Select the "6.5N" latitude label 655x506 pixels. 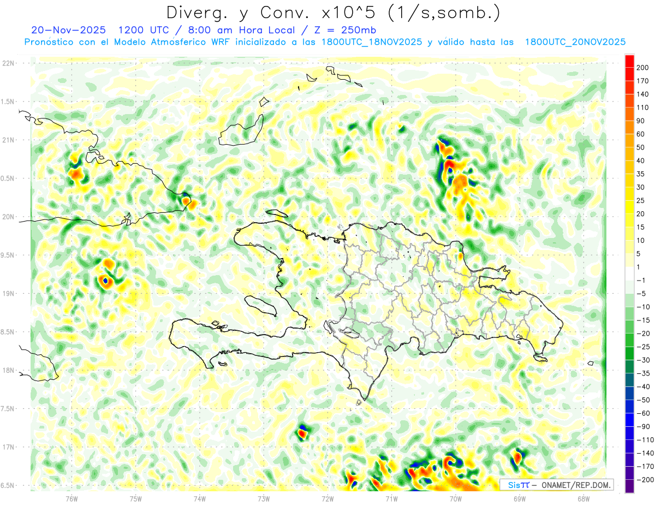8,485
